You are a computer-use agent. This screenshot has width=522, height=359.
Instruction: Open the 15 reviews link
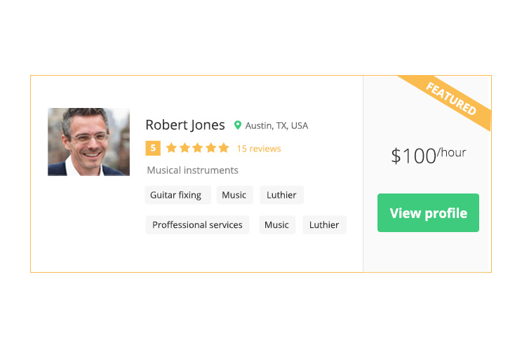(259, 149)
